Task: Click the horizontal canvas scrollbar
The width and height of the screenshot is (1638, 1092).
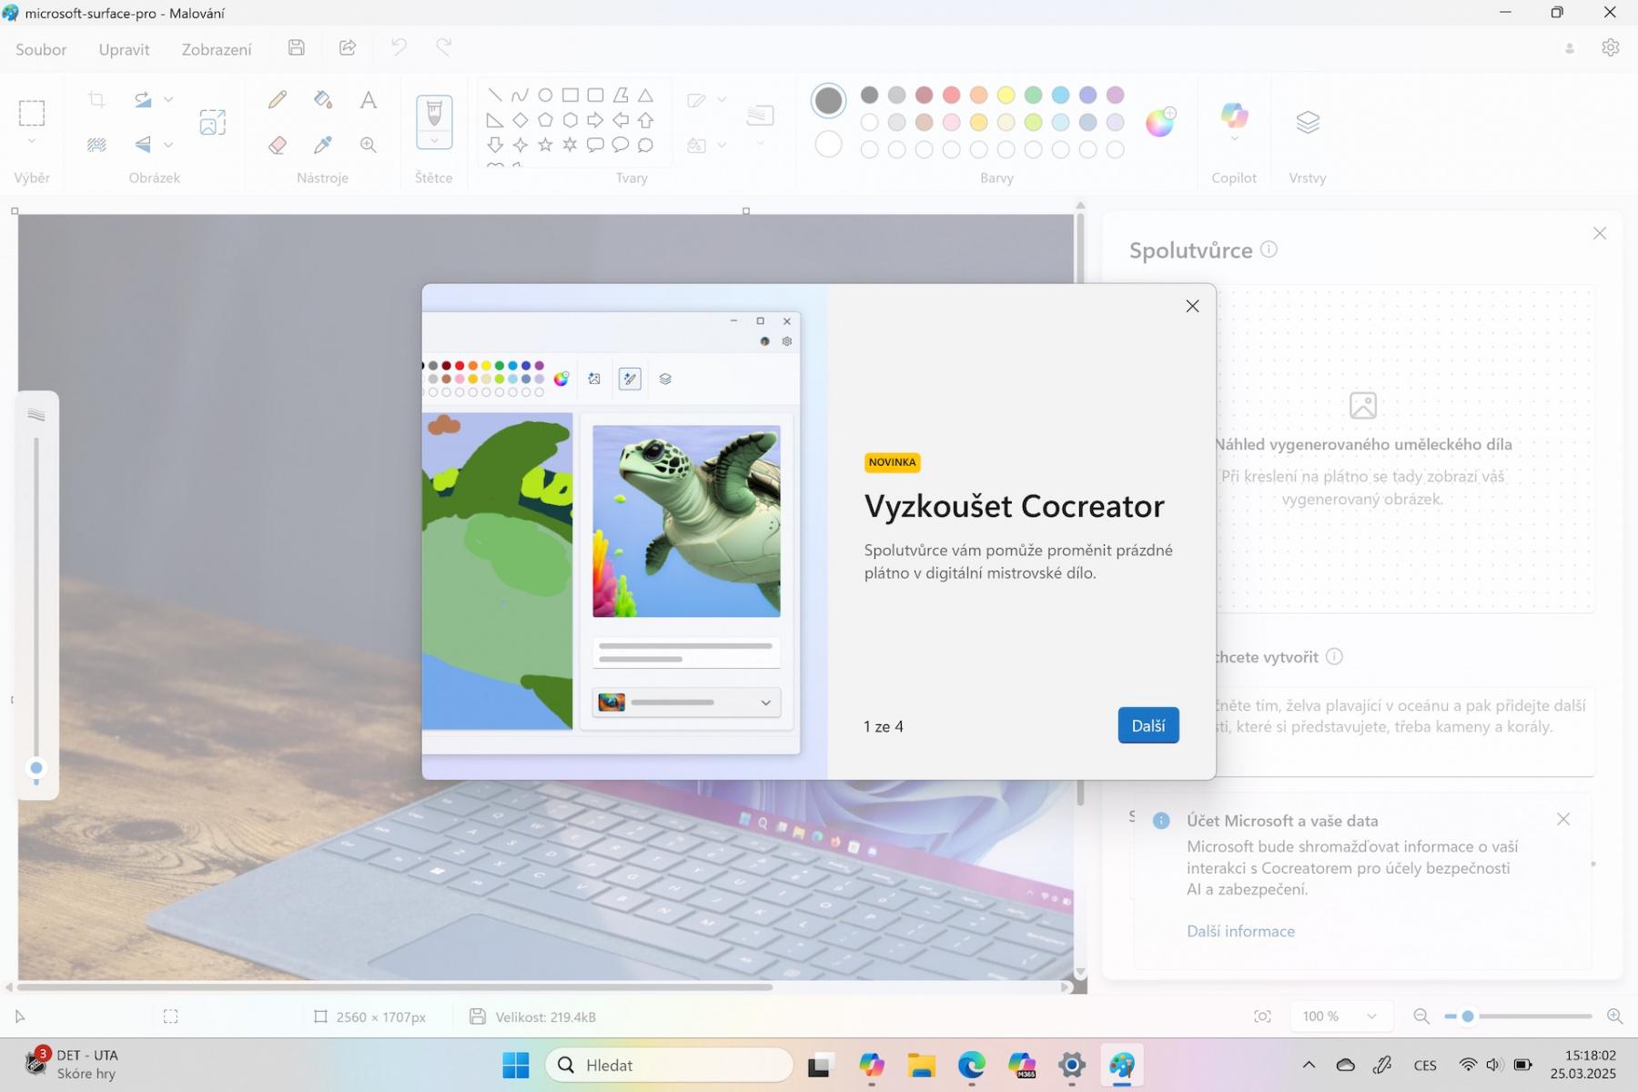Action: coord(395,986)
